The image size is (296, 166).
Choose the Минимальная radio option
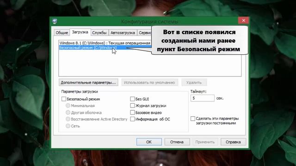pos(68,106)
